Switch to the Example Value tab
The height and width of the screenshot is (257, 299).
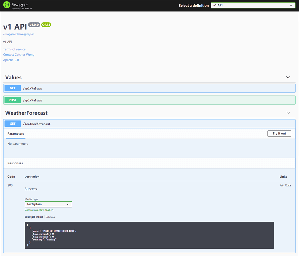point(34,217)
